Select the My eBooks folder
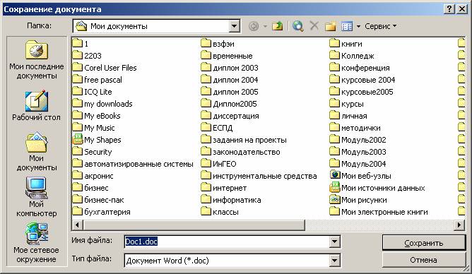This screenshot has width=472, height=274. [x=97, y=116]
